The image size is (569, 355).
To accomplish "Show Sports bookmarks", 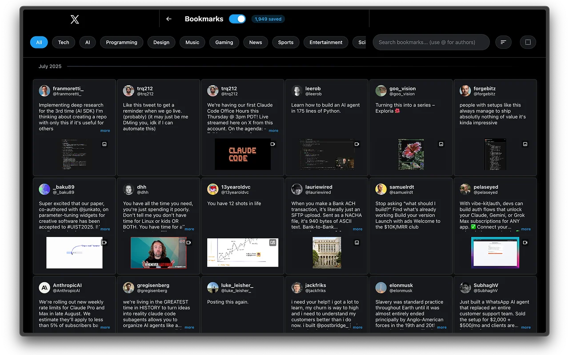I will pos(286,42).
